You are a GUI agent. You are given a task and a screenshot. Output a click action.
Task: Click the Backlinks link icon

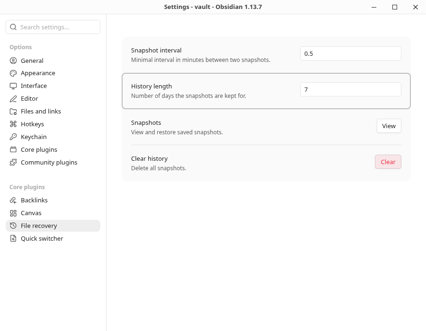(13, 200)
